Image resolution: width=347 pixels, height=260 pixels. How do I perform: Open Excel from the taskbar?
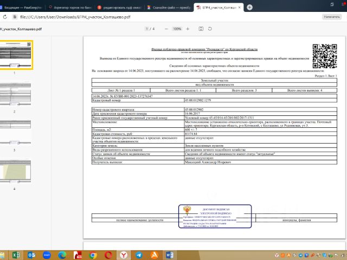pyautogui.click(x=16, y=255)
